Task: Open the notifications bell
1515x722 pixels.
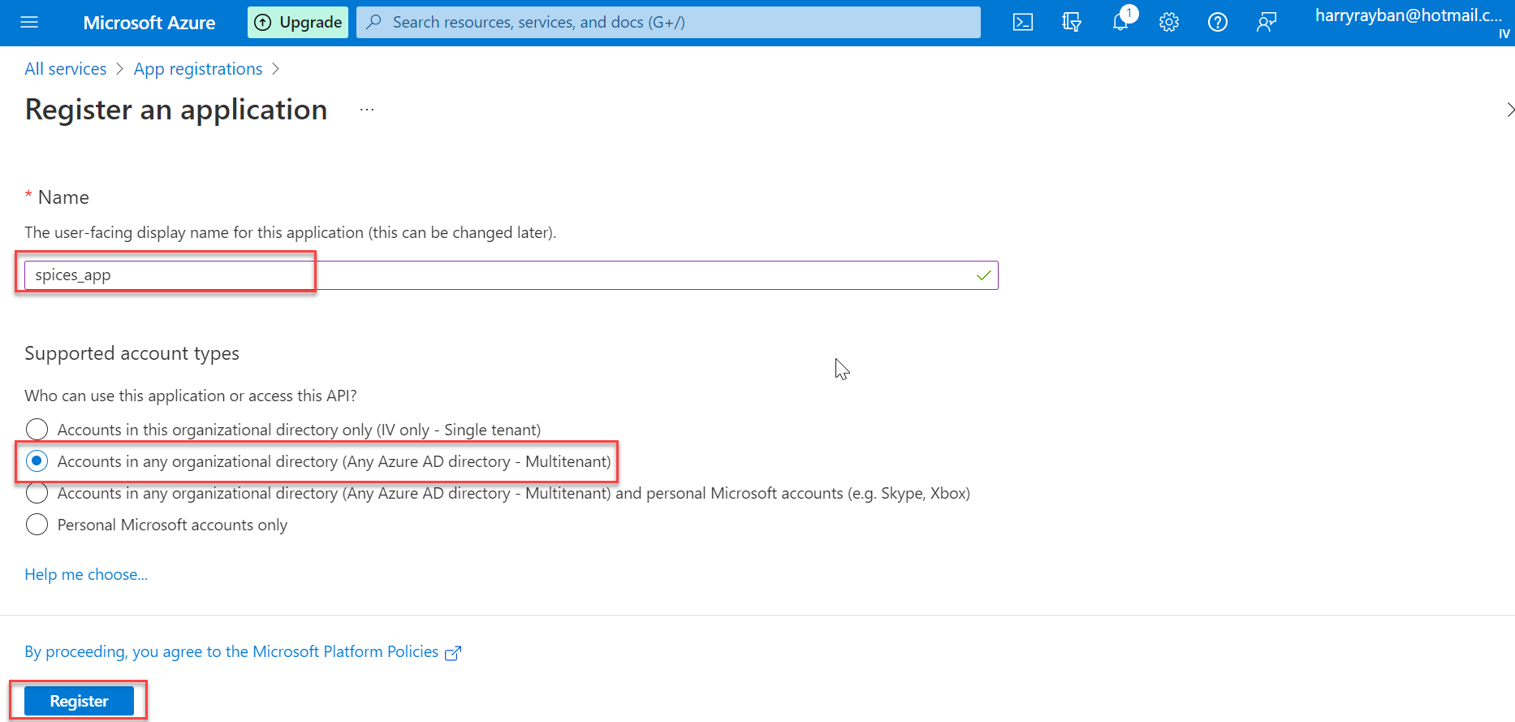Action: coord(1120,22)
